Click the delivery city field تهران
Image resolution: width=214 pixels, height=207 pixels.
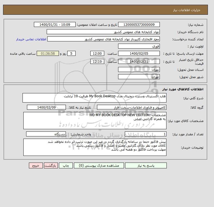[139, 77]
